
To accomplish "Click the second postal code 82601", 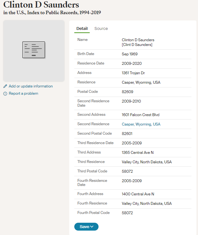I will point(127,133).
